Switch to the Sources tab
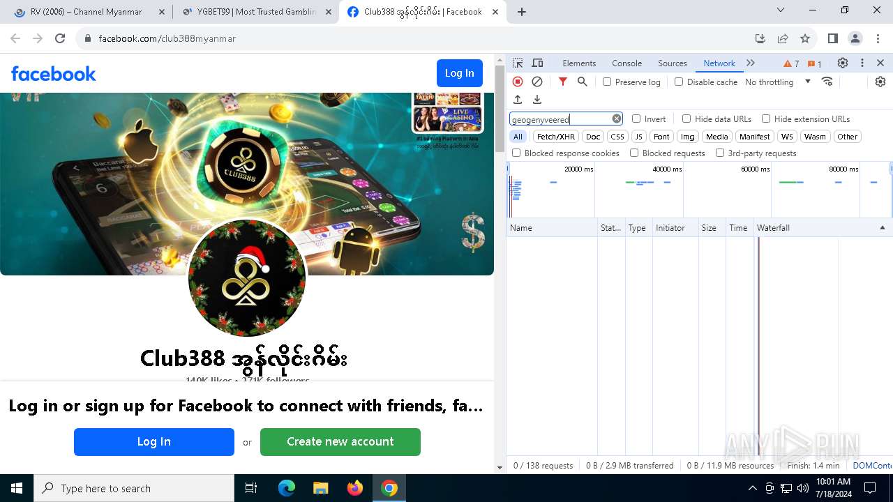 [673, 63]
